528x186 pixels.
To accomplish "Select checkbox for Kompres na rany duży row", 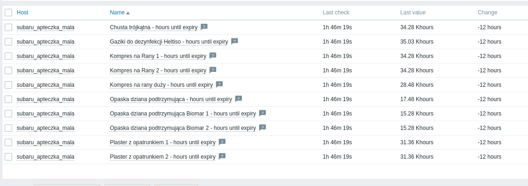I will [8, 85].
